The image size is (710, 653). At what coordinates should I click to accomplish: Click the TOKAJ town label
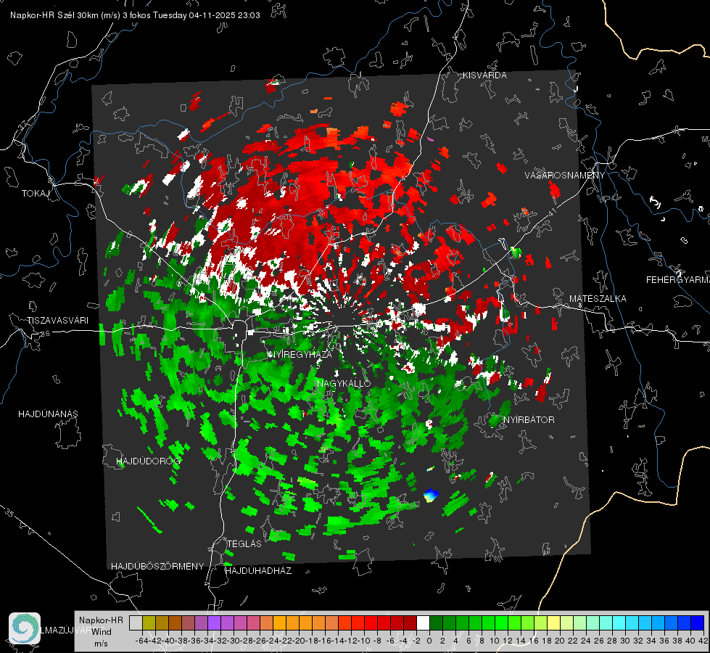36,194
